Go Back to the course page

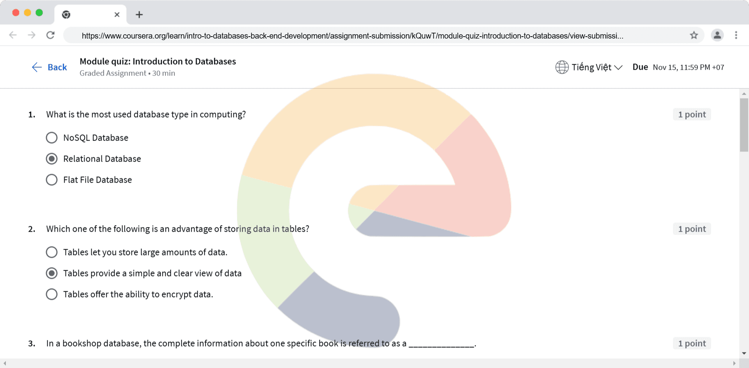pyautogui.click(x=50, y=67)
